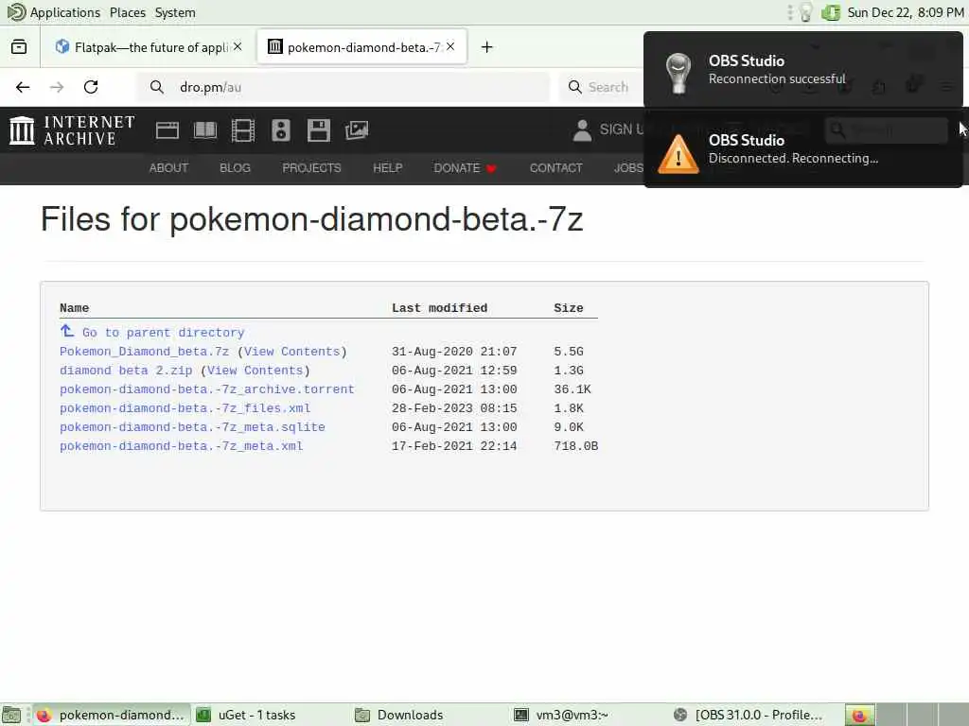The image size is (969, 726).
Task: Open the ABOUT navigation item
Action: click(x=168, y=168)
